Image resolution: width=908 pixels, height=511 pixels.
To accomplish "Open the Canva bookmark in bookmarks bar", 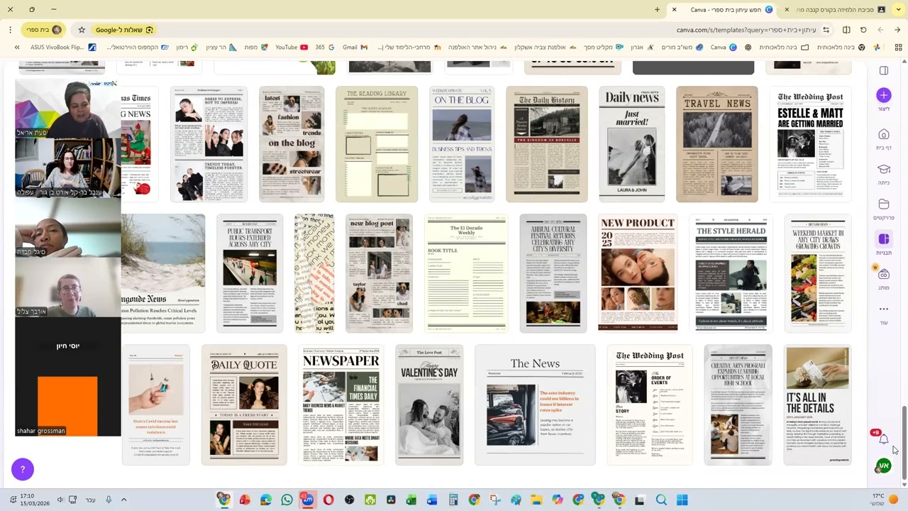I will pos(724,48).
